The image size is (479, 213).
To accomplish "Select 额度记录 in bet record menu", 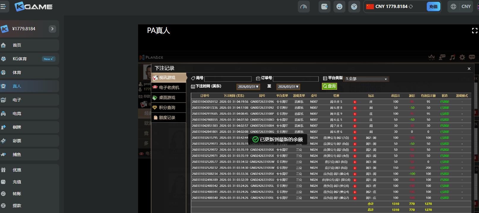I will pyautogui.click(x=167, y=118).
